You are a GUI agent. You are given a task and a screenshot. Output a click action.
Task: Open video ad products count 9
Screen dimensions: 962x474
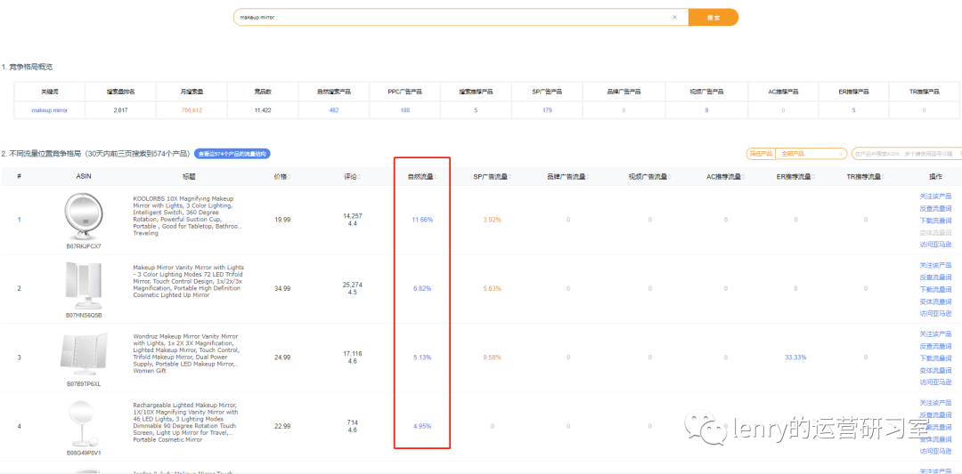coord(706,110)
